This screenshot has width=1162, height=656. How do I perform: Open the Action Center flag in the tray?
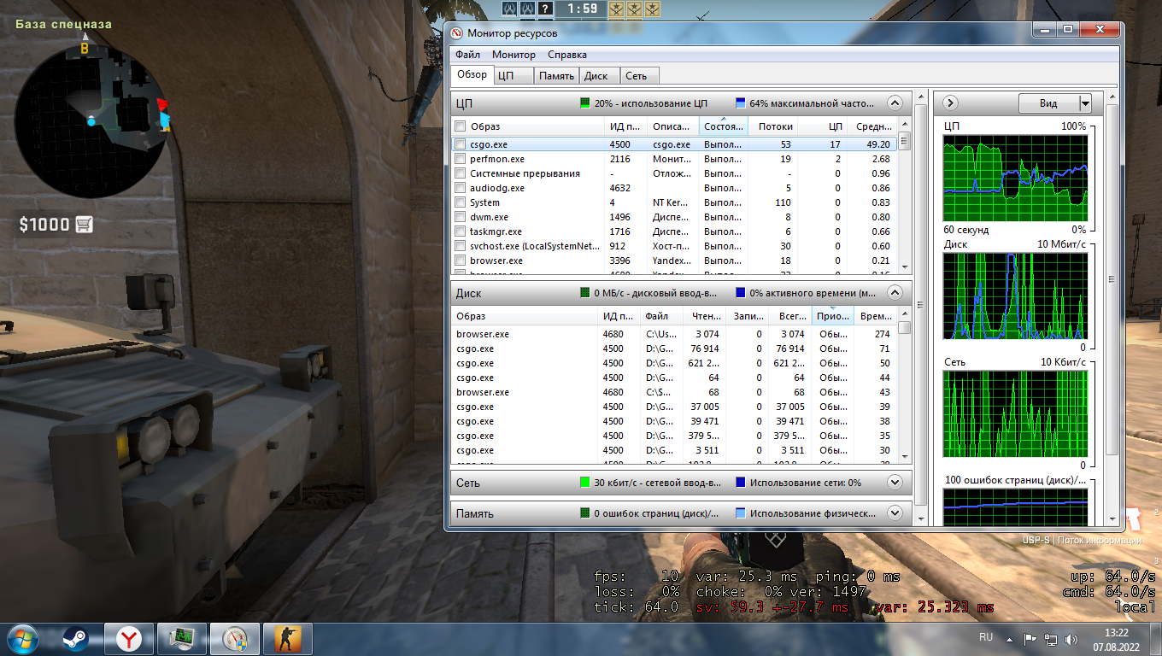1030,639
